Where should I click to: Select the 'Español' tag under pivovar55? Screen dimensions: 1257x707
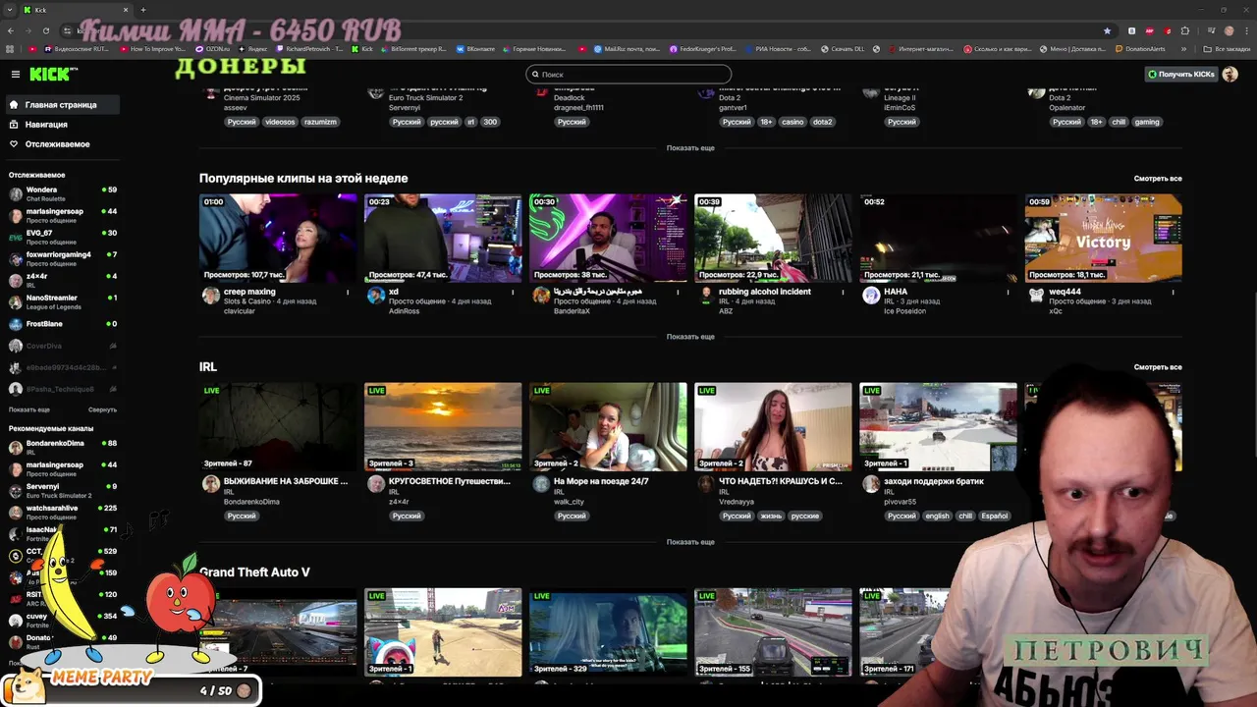point(994,516)
